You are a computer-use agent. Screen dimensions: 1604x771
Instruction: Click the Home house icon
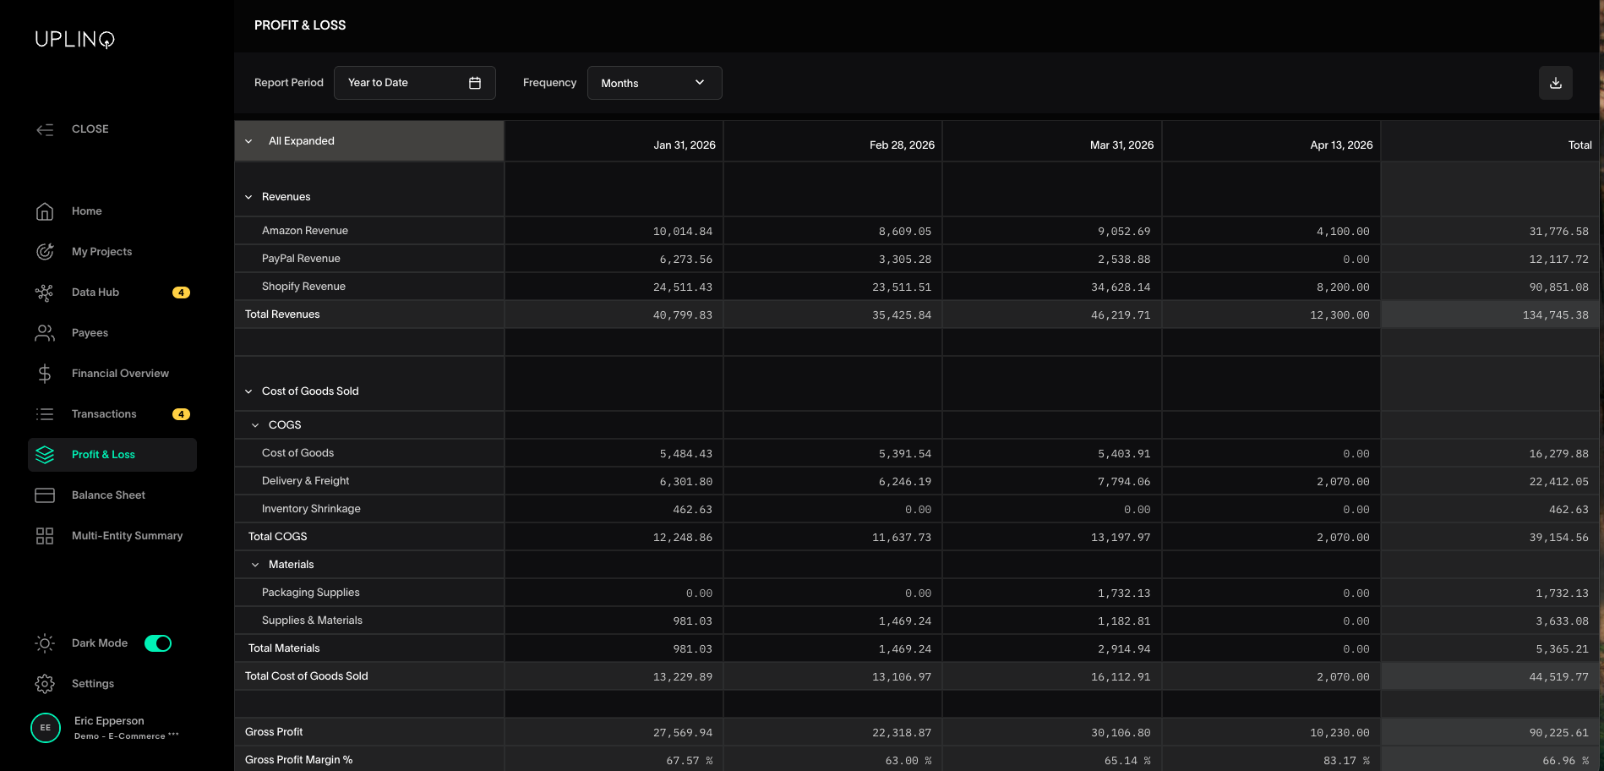click(45, 211)
